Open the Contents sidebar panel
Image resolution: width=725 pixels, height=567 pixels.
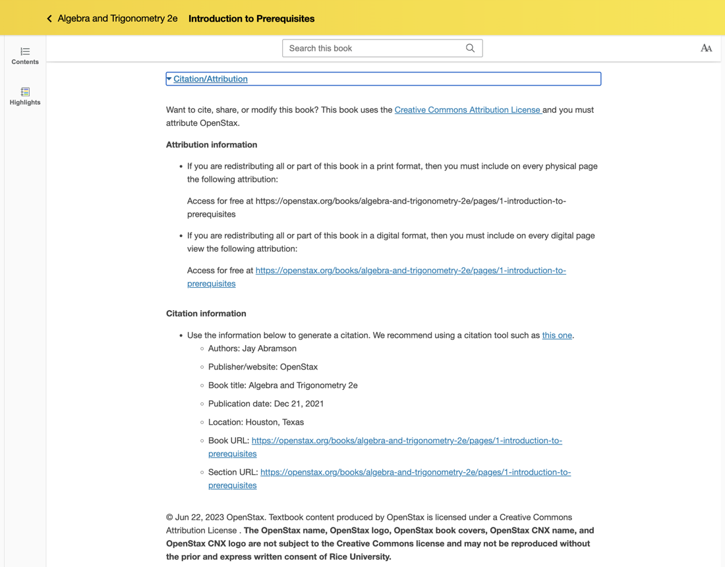click(x=24, y=56)
